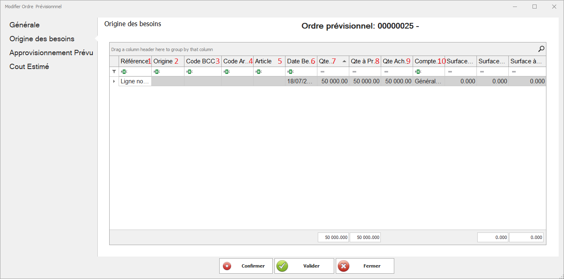Click the red X Fermer icon

click(x=344, y=266)
